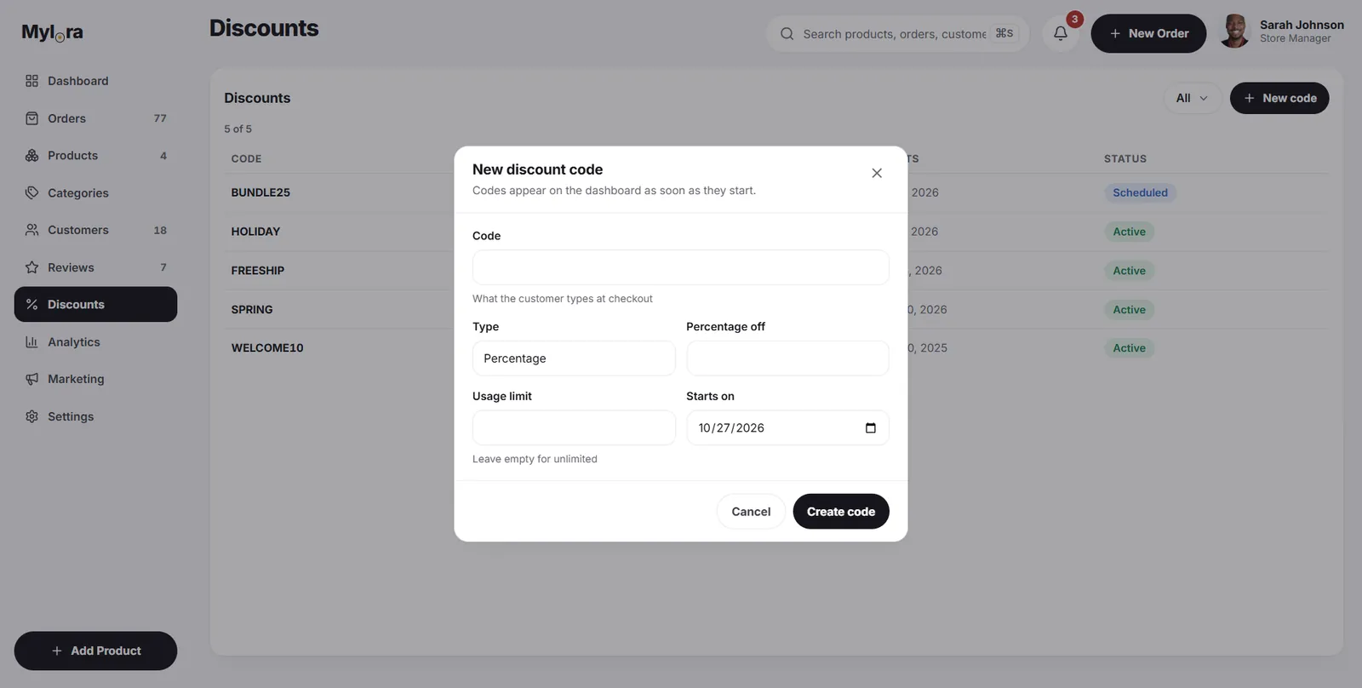Click the CODE column header
1362x688 pixels.
click(247, 159)
